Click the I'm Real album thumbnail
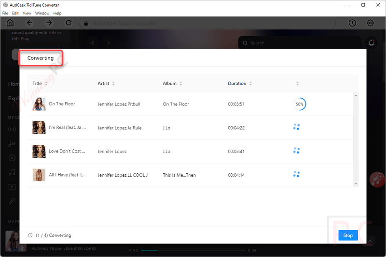This screenshot has width=386, height=257. 39,128
